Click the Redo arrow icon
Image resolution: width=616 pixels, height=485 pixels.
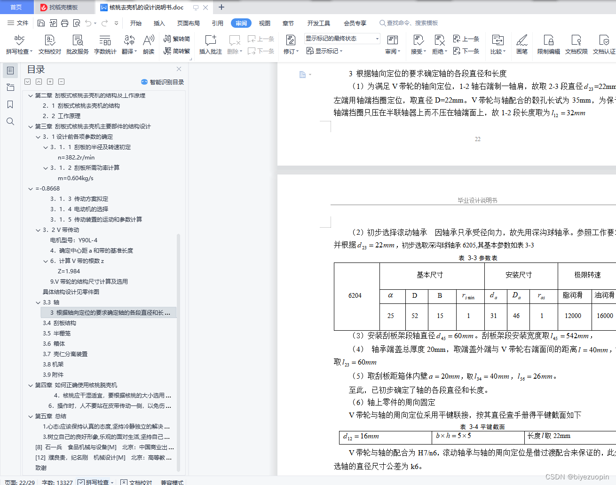pyautogui.click(x=104, y=23)
